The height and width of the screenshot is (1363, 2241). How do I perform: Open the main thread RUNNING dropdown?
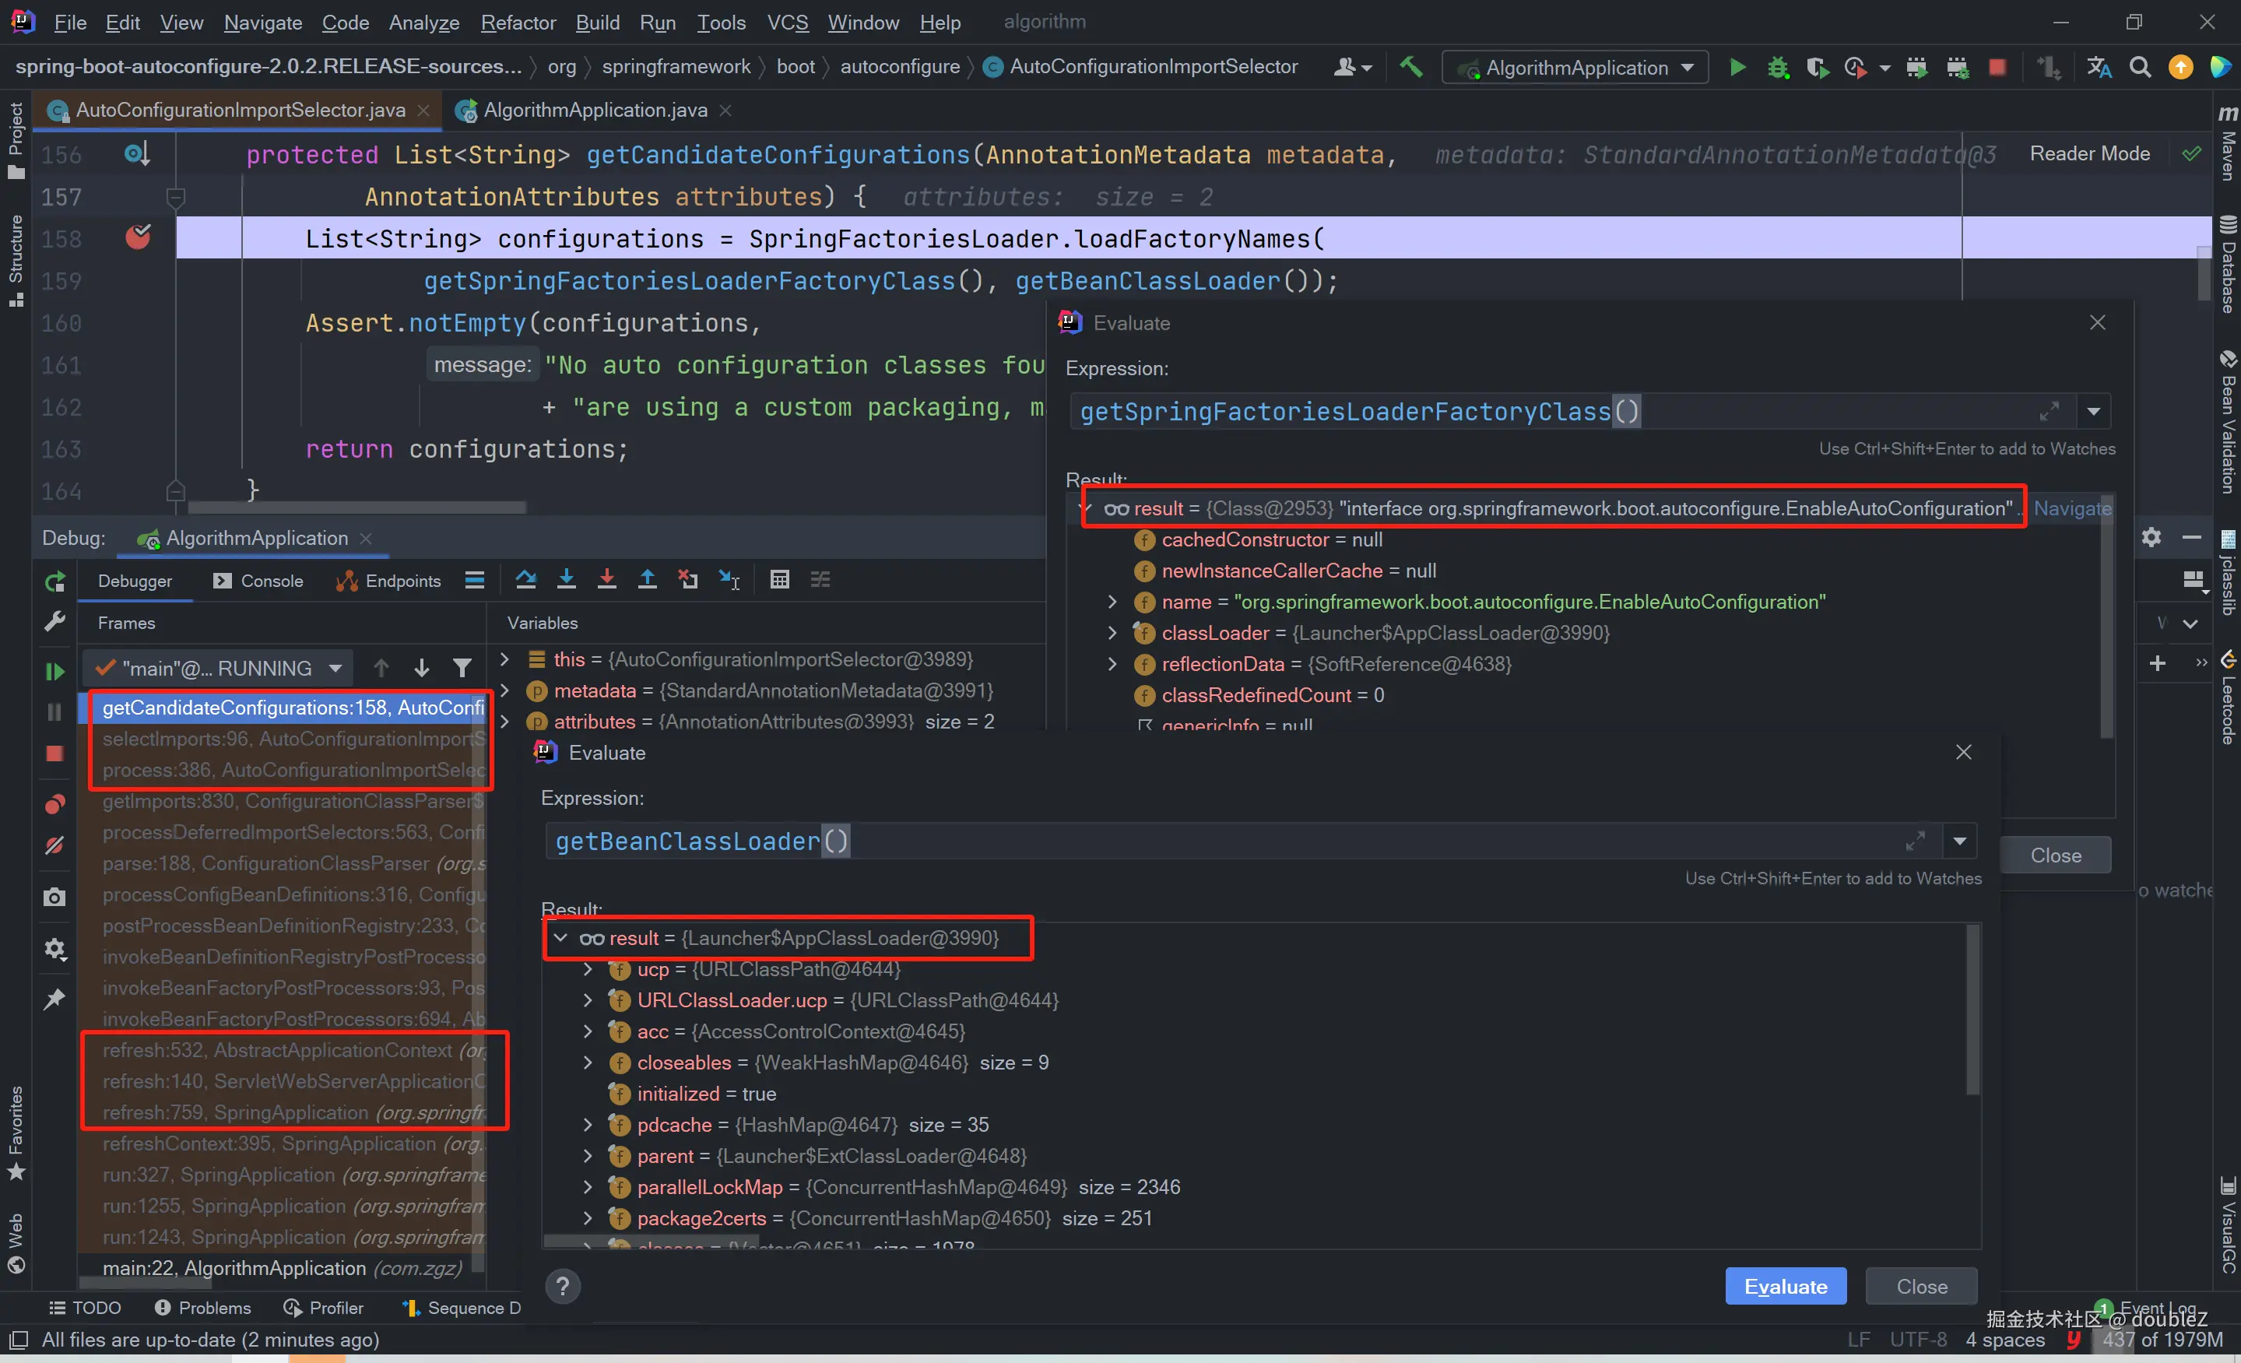[x=218, y=669]
